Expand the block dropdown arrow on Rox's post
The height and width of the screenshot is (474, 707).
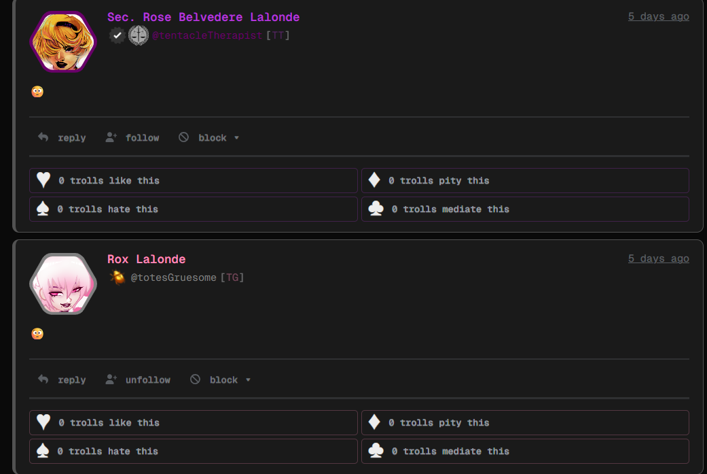click(248, 380)
